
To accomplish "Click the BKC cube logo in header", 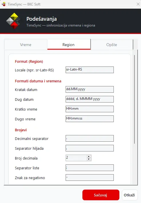I will 13,21.
